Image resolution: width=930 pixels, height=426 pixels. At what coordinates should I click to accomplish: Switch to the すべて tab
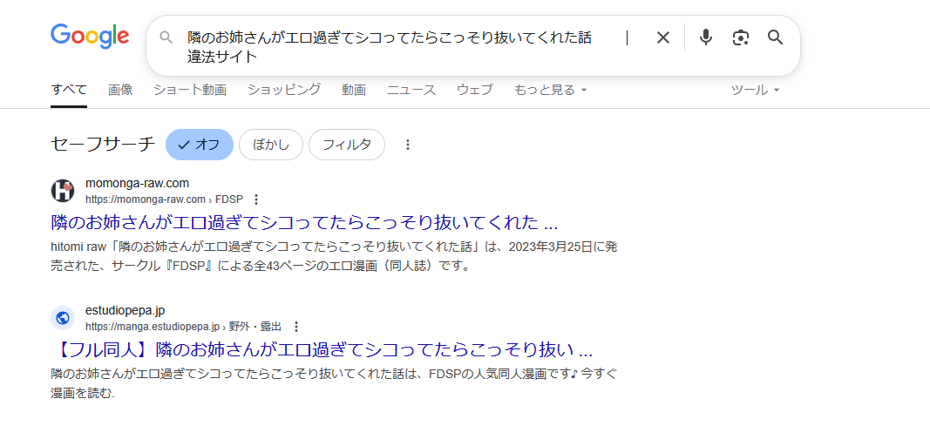[x=69, y=90]
